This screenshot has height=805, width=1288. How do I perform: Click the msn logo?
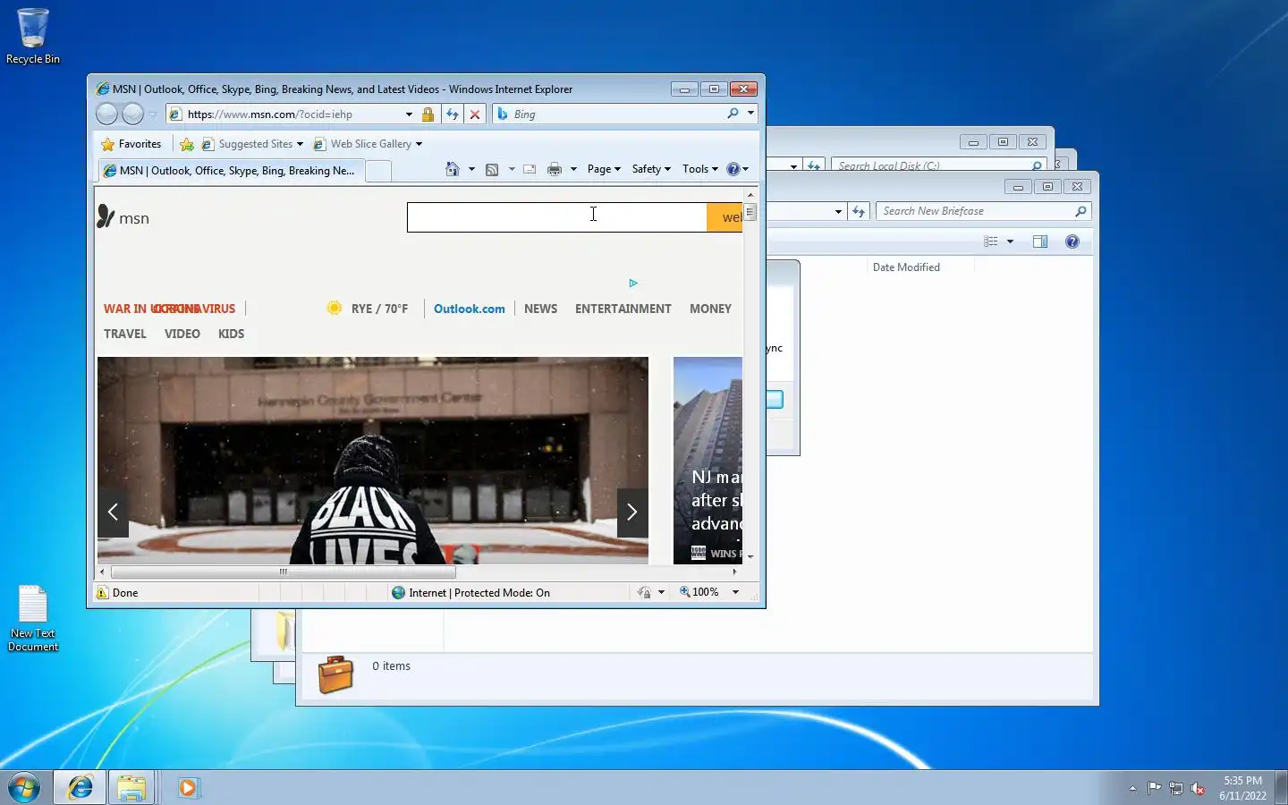[123, 217]
